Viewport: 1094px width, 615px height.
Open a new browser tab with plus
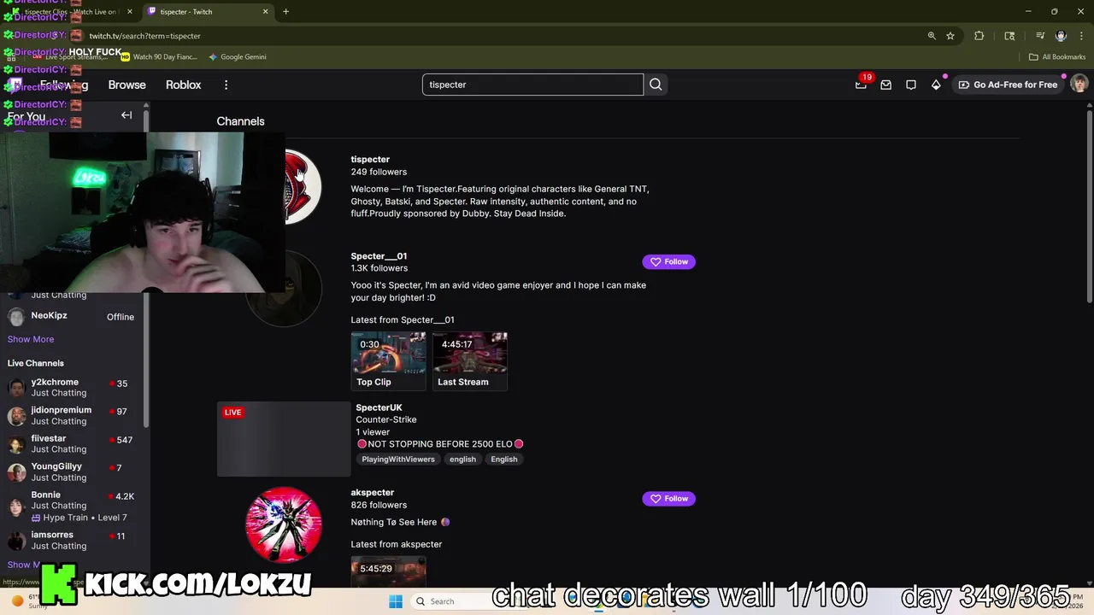tap(285, 12)
